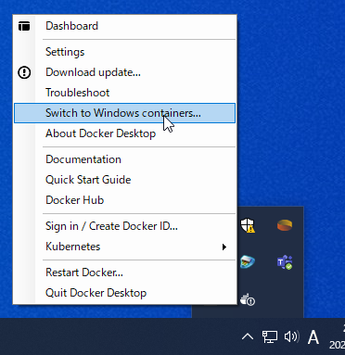345x355 pixels.
Task: Click the scanner-like blue tray icon
Action: click(248, 262)
